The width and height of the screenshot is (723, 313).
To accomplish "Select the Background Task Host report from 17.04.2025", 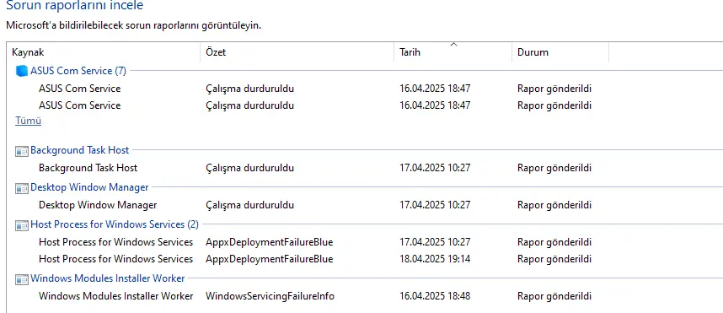I will point(366,168).
